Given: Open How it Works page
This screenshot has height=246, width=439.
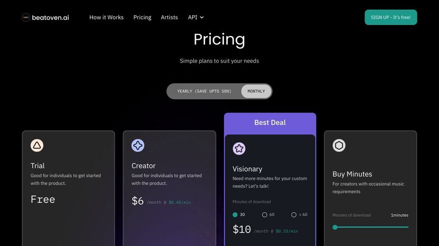Looking at the screenshot, I should tap(106, 18).
